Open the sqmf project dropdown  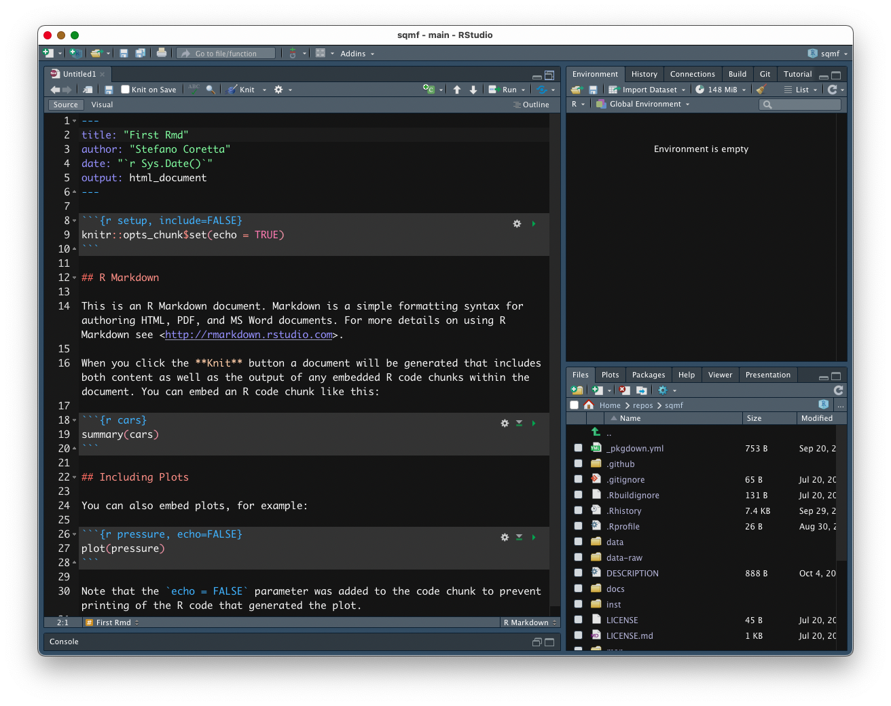828,54
